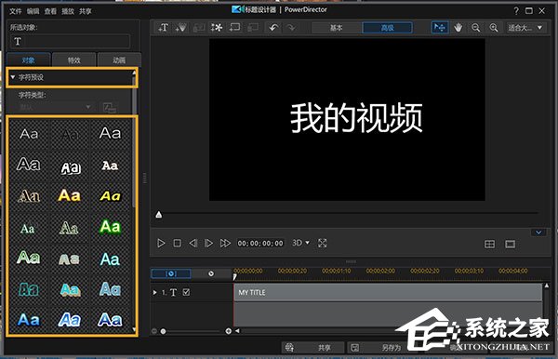Screen dimensions: 558x359
Task: Choose the black-and-white bubbly Aa preset
Action: tap(71, 167)
